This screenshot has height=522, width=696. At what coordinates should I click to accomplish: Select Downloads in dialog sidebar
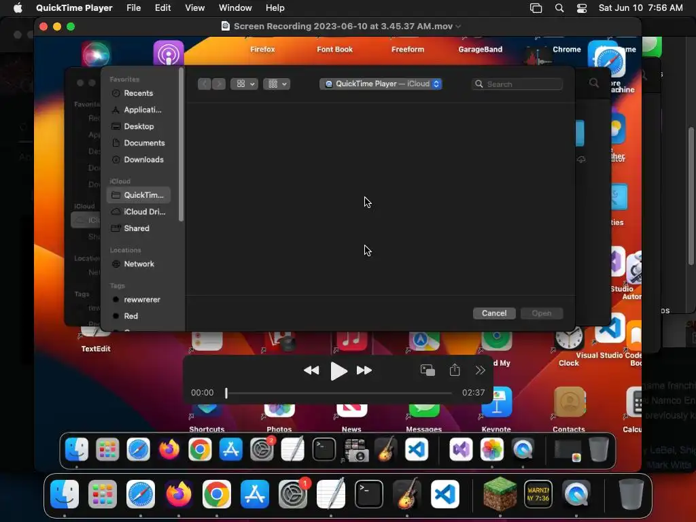click(139, 159)
